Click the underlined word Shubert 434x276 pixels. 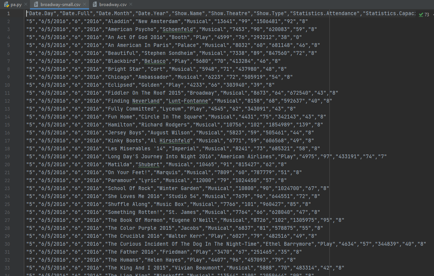149,164
